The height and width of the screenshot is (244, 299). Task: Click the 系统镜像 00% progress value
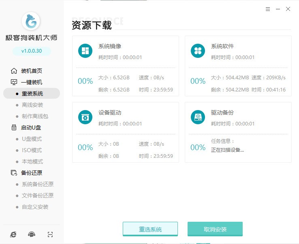[85, 81]
